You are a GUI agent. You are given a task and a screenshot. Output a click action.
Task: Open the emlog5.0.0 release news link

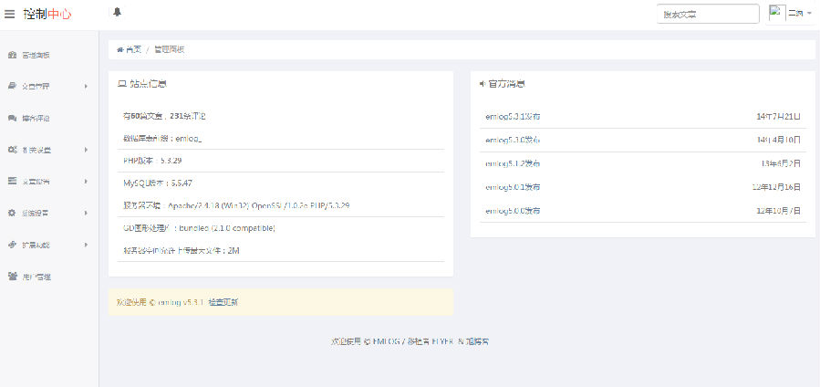click(x=513, y=211)
